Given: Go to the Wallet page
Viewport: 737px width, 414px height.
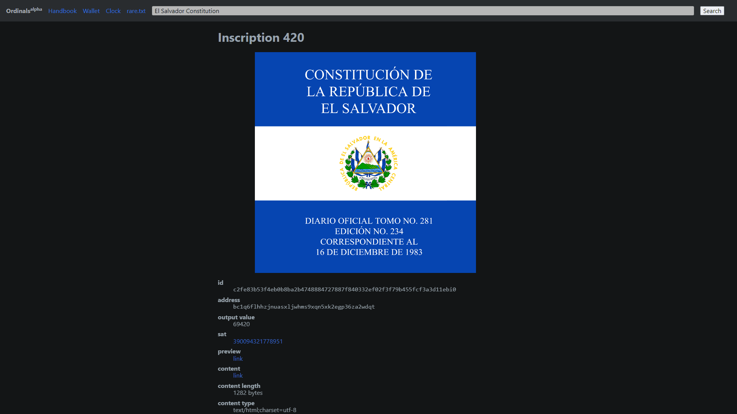Looking at the screenshot, I should (91, 11).
